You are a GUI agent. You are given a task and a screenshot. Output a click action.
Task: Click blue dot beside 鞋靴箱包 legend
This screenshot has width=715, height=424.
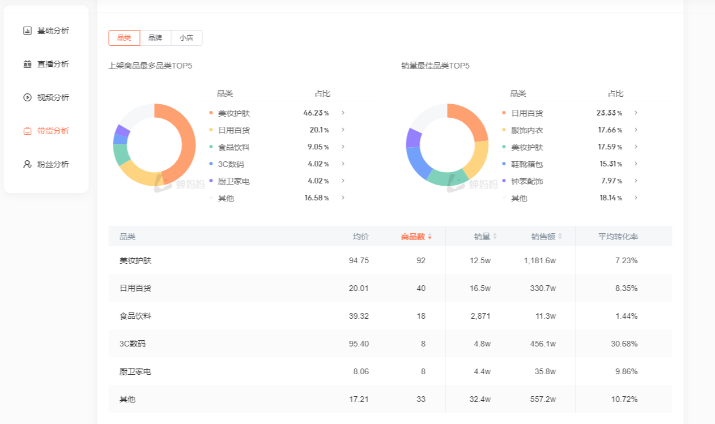point(504,164)
